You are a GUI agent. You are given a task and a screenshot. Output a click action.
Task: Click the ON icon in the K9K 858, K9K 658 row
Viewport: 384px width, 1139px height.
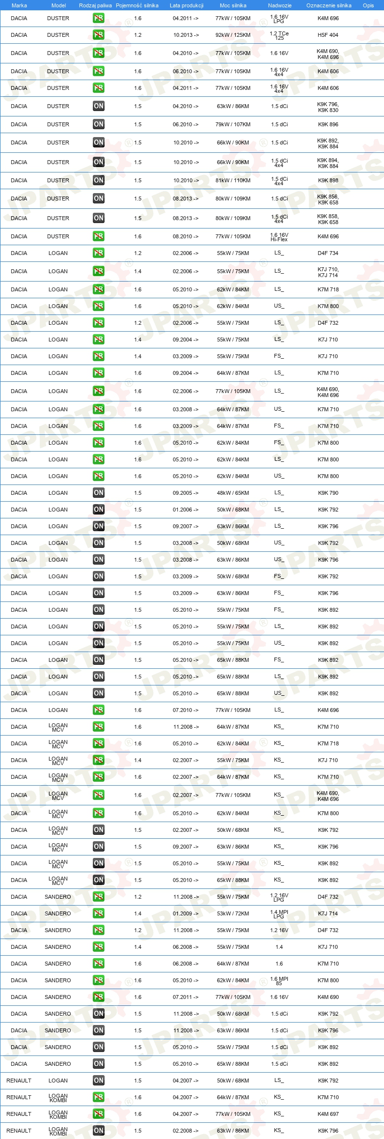[x=99, y=218]
